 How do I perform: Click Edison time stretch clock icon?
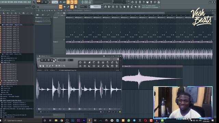pos(94,66)
